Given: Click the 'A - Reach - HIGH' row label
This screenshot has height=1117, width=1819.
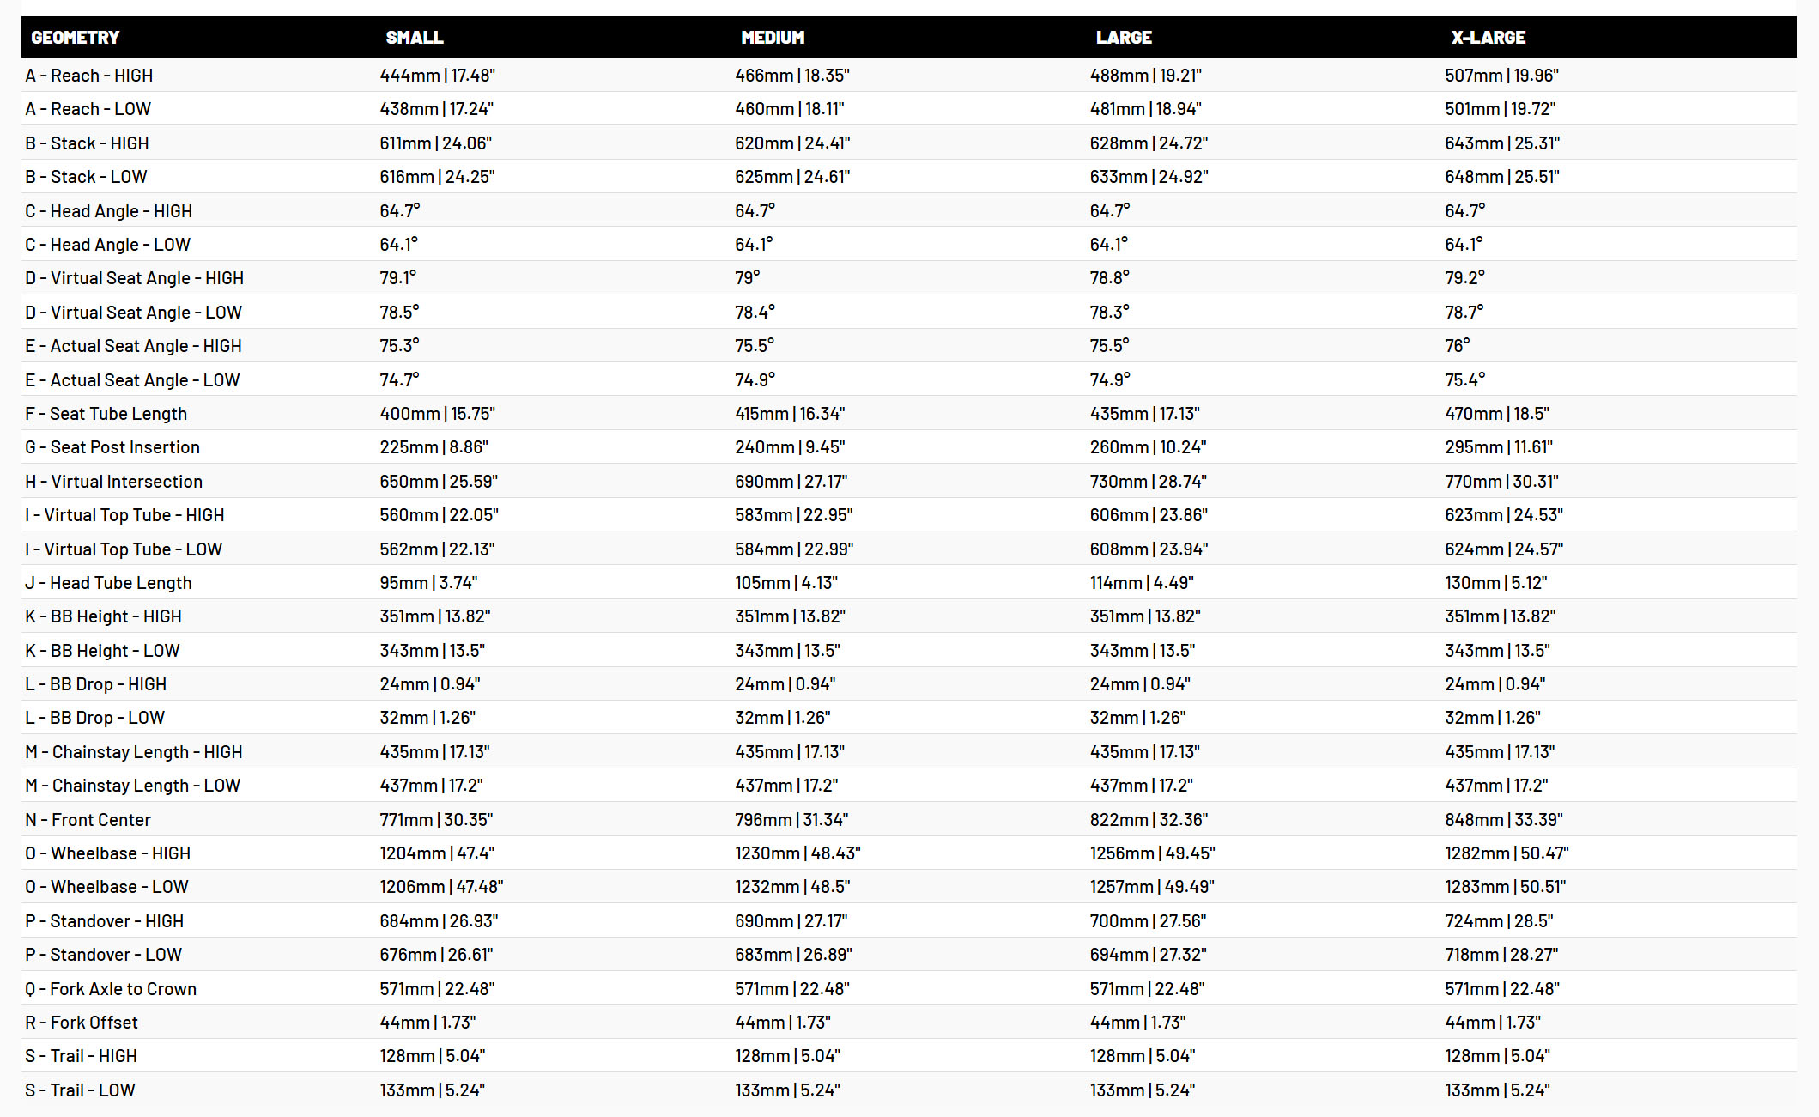Looking at the screenshot, I should (89, 76).
